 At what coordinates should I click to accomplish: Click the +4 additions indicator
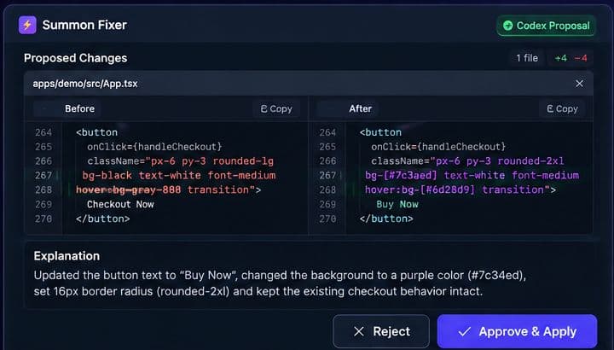point(561,58)
